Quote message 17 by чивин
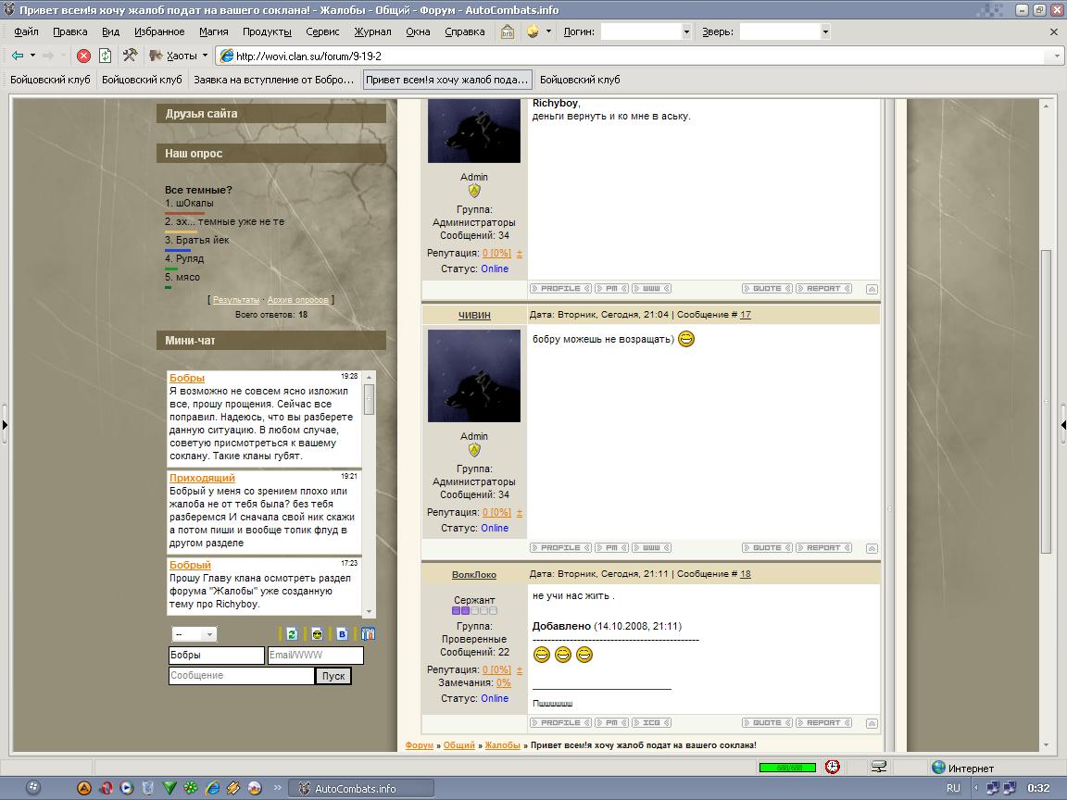The height and width of the screenshot is (800, 1067). pos(767,547)
